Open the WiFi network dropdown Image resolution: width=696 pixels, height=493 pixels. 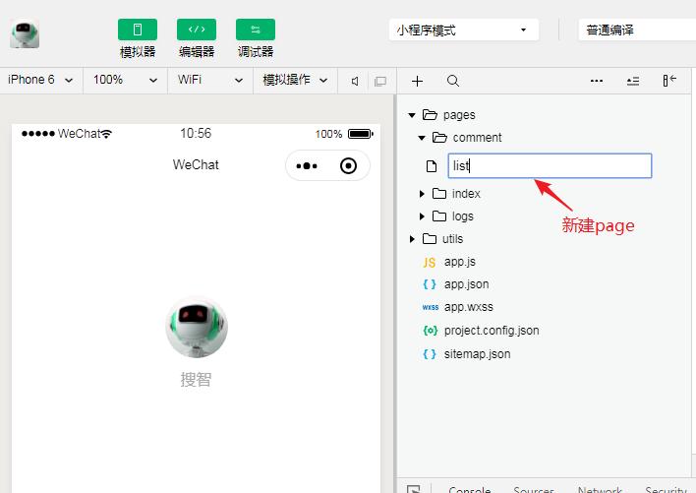210,81
